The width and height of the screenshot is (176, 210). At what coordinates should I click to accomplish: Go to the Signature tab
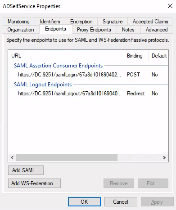click(113, 22)
